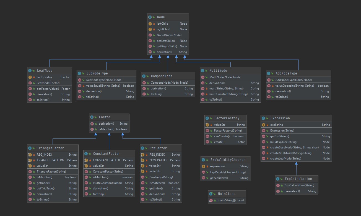Select the LeafNode(Factor) constructor
Viewport: 361px width, 216px height.
[x=50, y=83]
